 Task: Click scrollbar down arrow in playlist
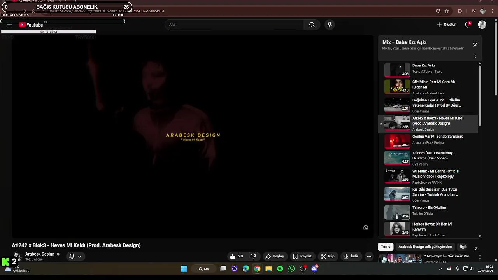480,236
